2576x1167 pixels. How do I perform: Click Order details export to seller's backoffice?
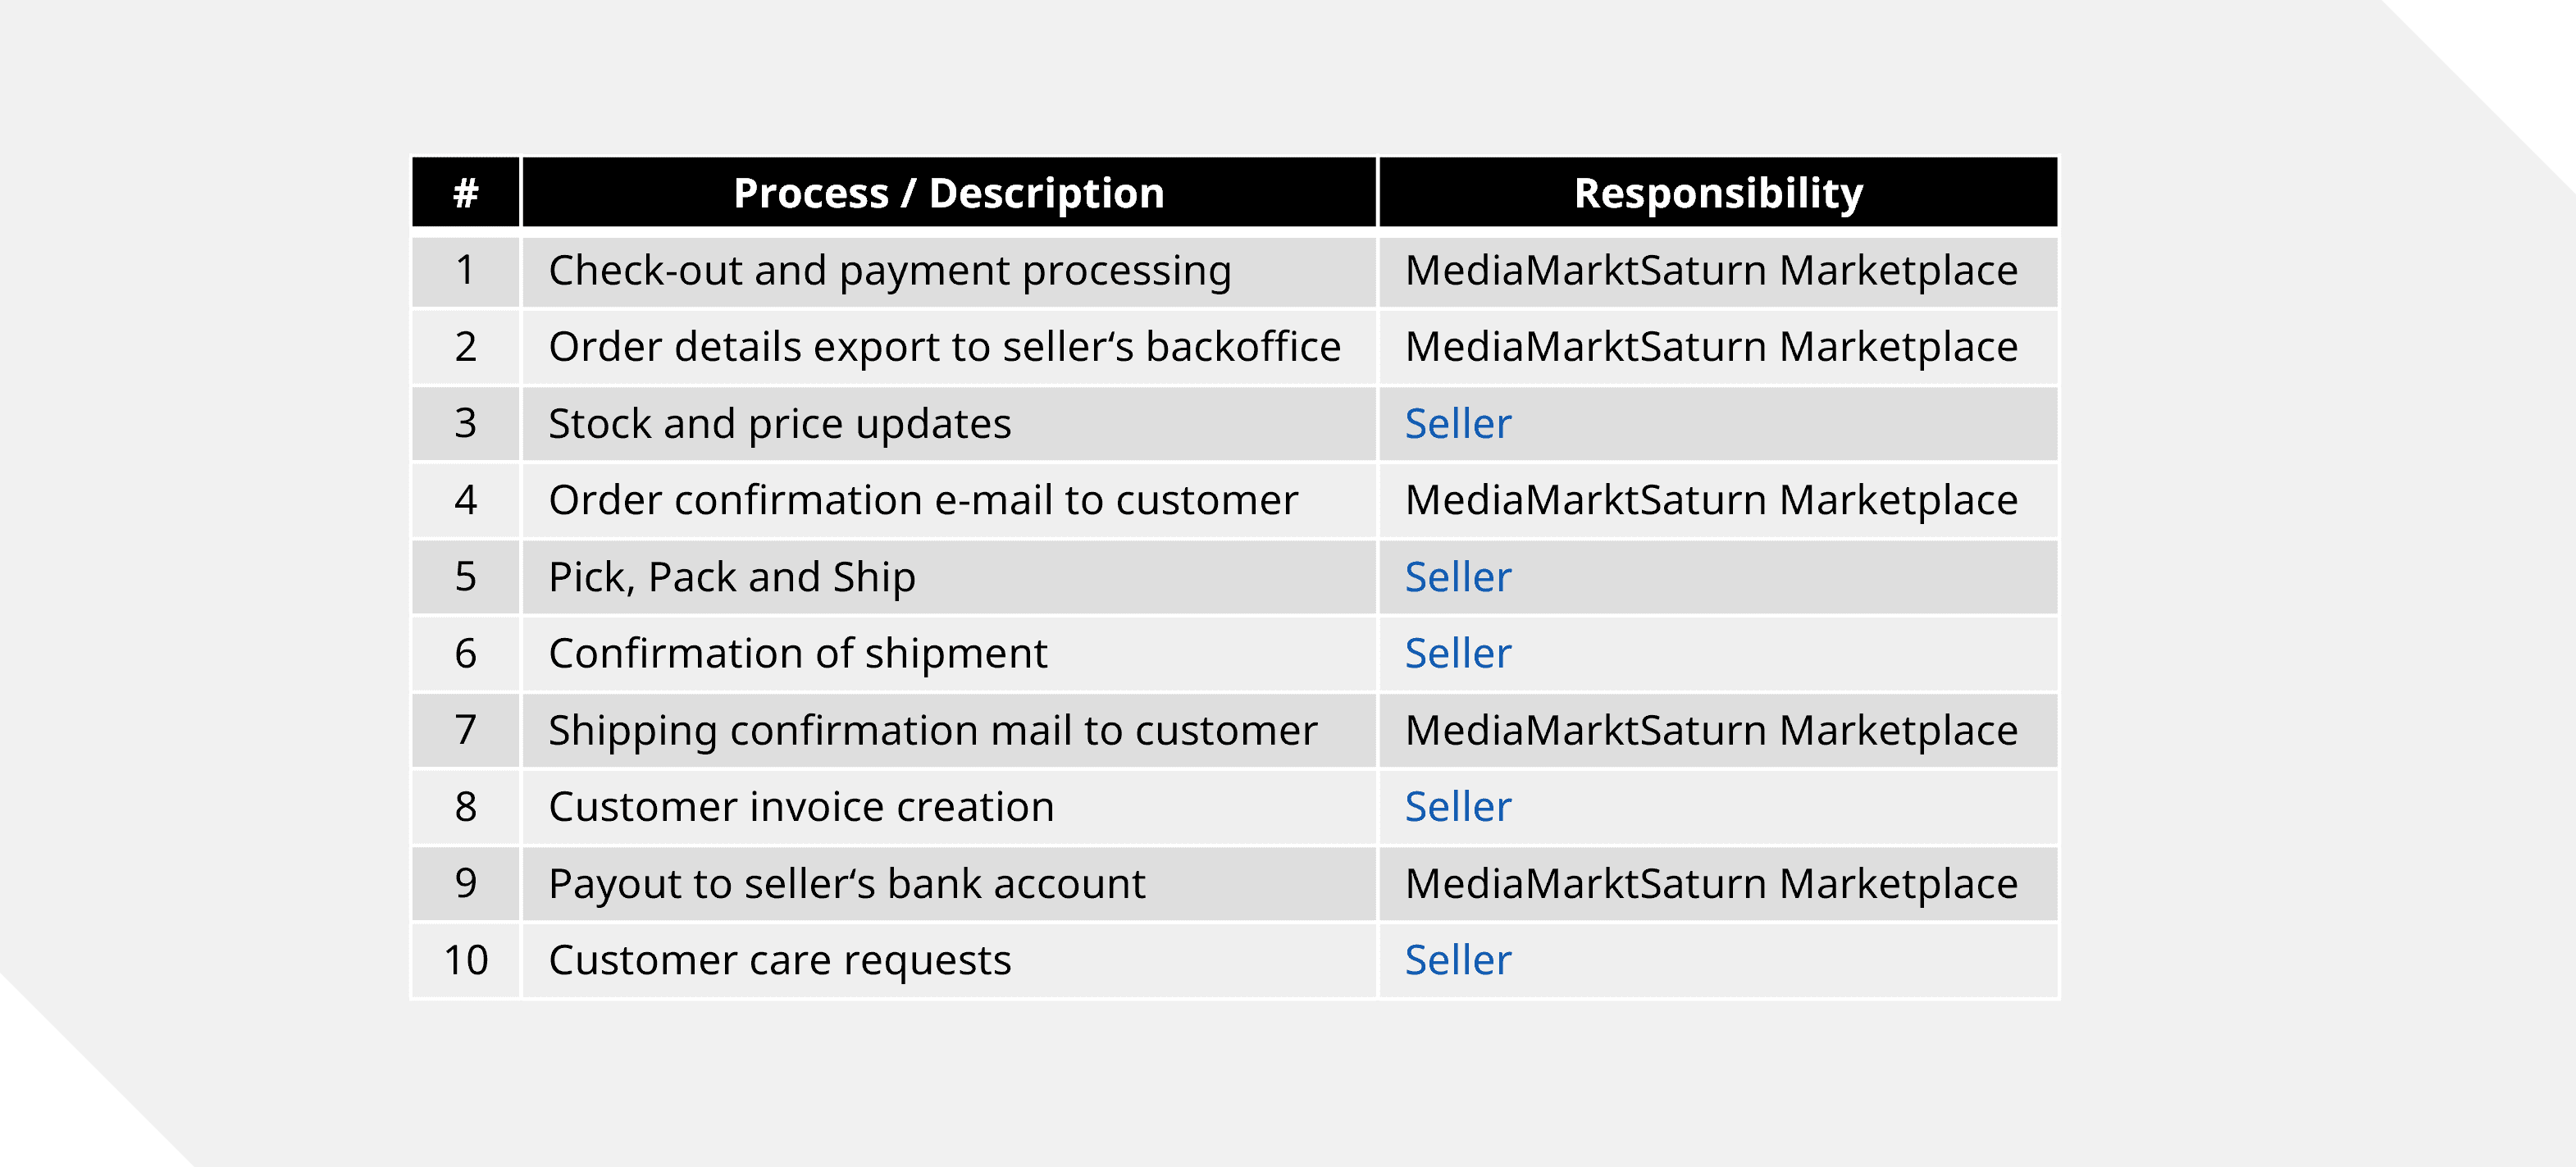click(x=944, y=347)
